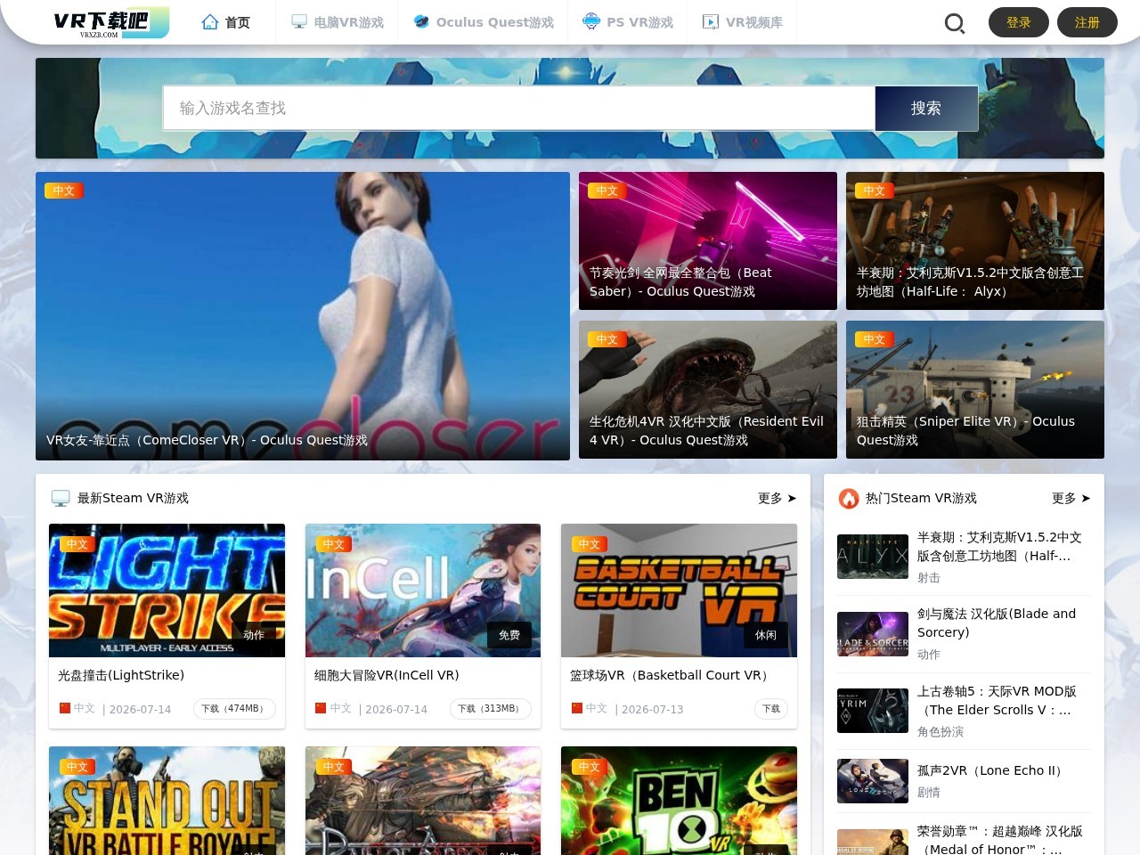This screenshot has height=855, width=1140.
Task: Click monitor icon beside 最新Steam VR游戏
Action: tap(61, 498)
